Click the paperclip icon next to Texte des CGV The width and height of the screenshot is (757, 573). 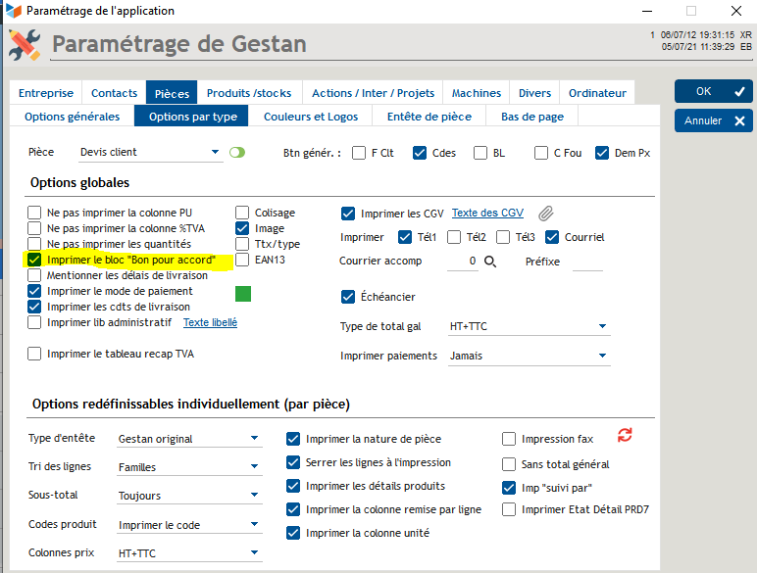click(546, 214)
